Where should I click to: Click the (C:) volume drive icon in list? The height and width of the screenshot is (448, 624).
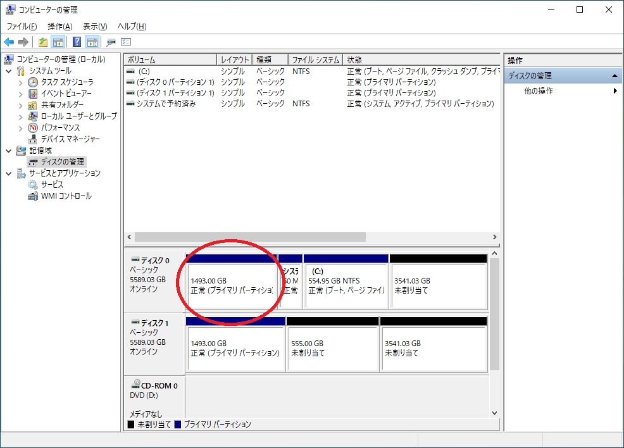point(130,72)
